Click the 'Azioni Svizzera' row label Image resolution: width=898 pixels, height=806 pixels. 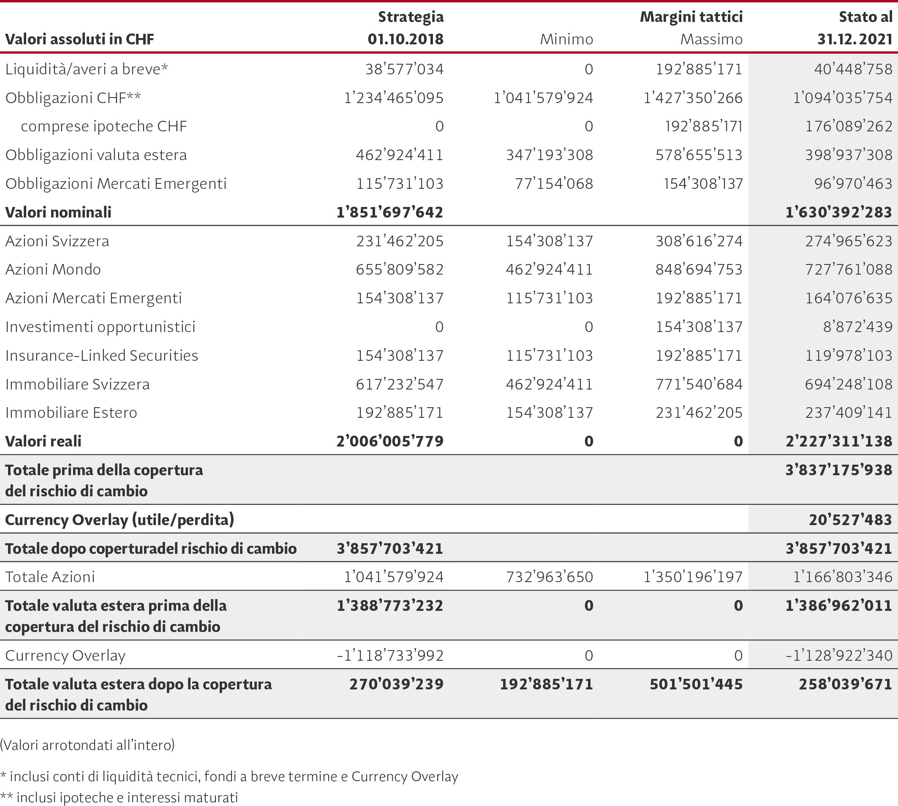pos(57,241)
